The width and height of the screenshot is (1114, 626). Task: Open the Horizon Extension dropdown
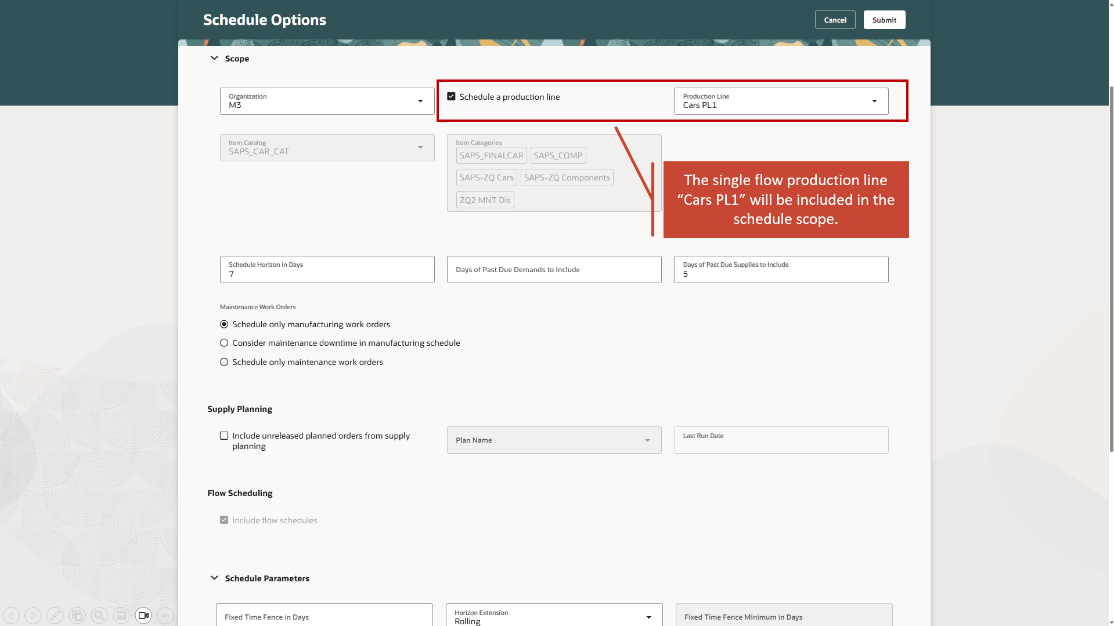click(554, 616)
